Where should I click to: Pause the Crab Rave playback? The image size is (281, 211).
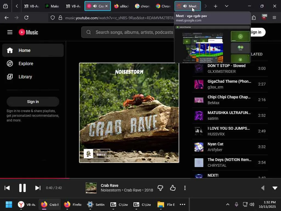coord(23,188)
